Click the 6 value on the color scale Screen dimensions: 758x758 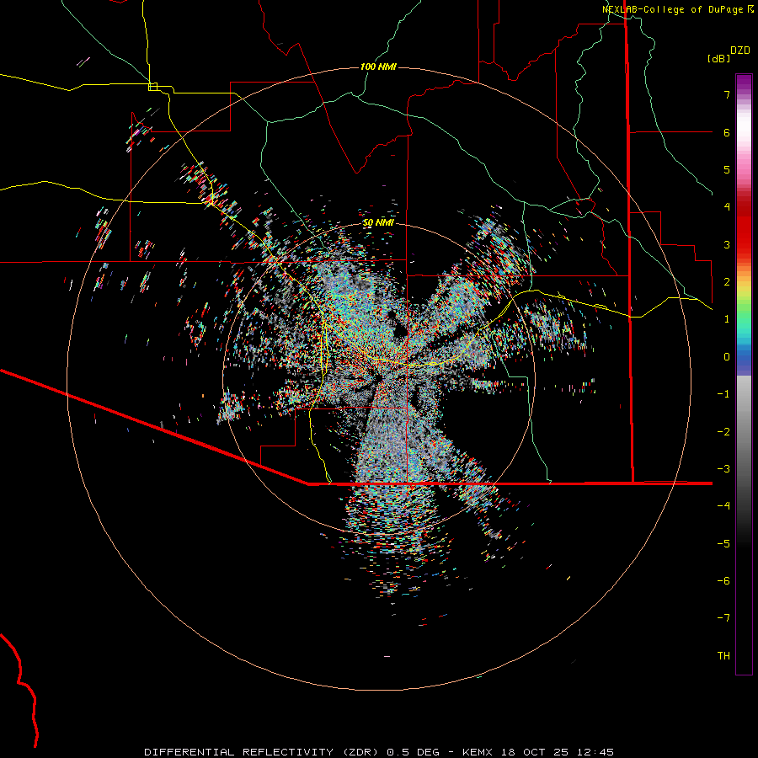727,132
